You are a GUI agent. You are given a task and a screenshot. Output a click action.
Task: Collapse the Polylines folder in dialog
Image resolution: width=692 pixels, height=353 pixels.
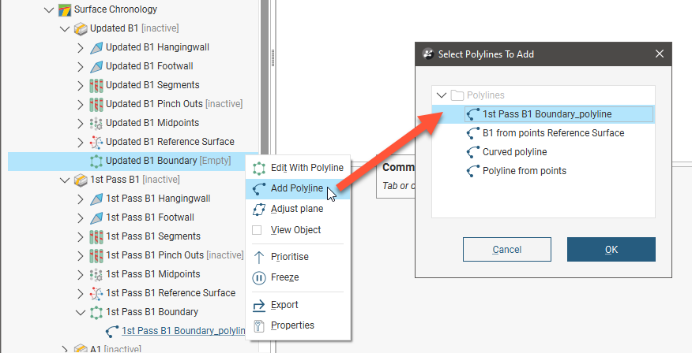point(441,95)
